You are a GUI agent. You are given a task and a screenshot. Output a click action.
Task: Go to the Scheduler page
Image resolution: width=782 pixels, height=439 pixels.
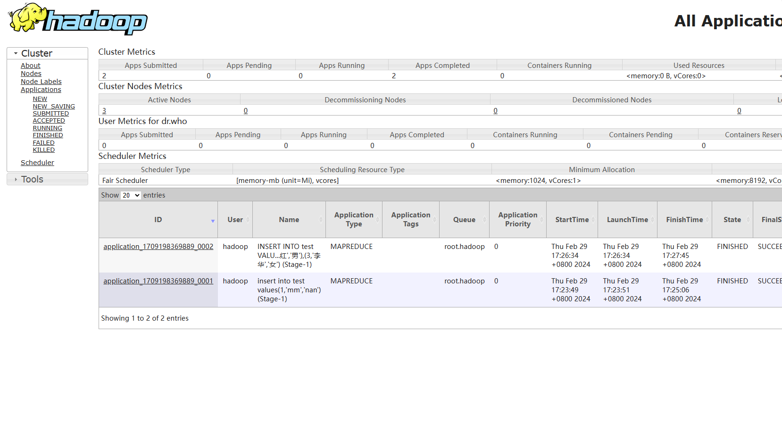(x=37, y=163)
